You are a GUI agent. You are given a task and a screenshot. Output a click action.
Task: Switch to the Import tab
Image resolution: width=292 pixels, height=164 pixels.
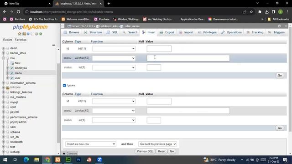click(186, 32)
